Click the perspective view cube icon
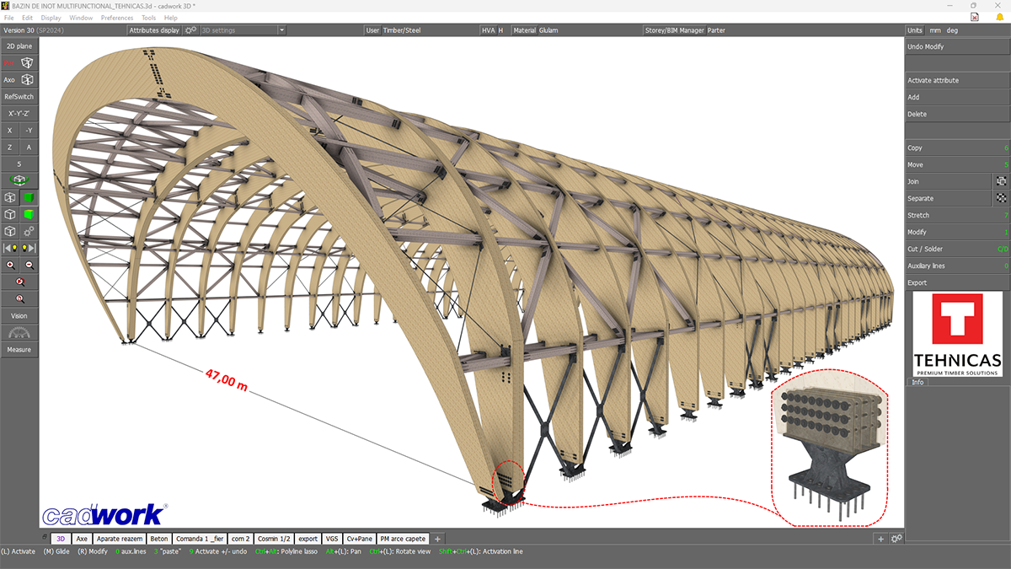Image resolution: width=1011 pixels, height=569 pixels. 28,63
